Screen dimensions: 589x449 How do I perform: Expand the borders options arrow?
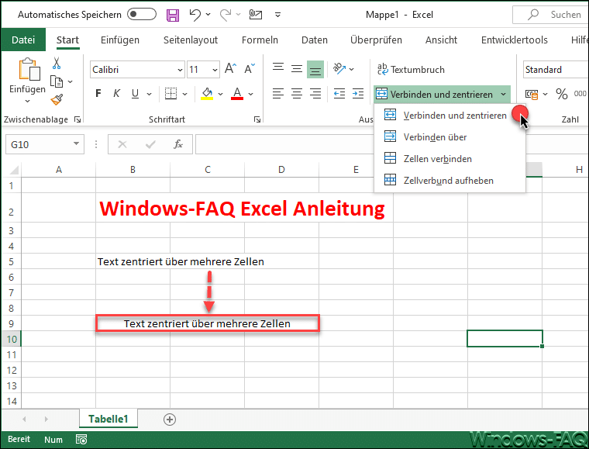click(184, 94)
